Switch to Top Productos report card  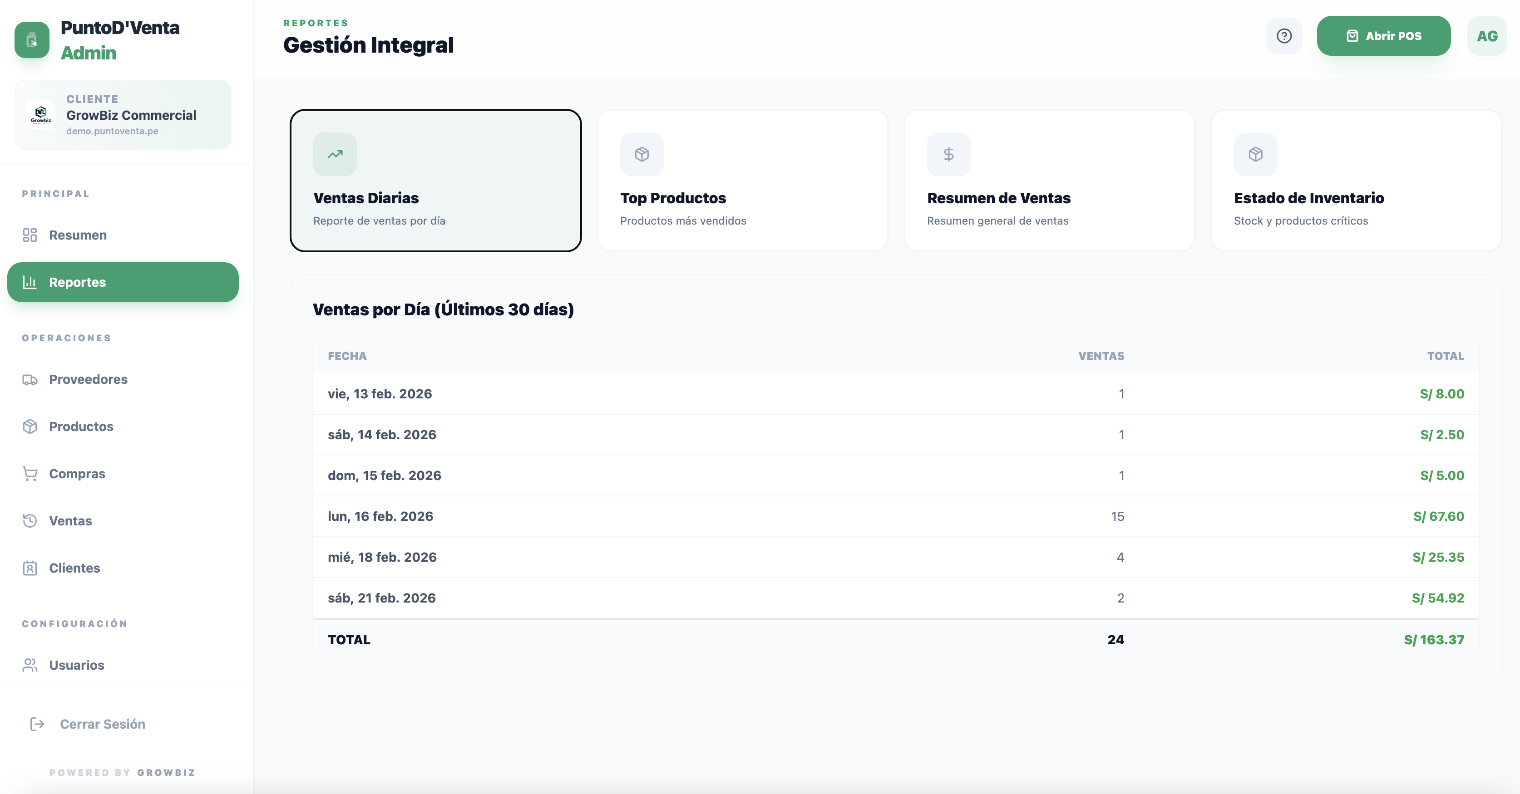point(742,181)
